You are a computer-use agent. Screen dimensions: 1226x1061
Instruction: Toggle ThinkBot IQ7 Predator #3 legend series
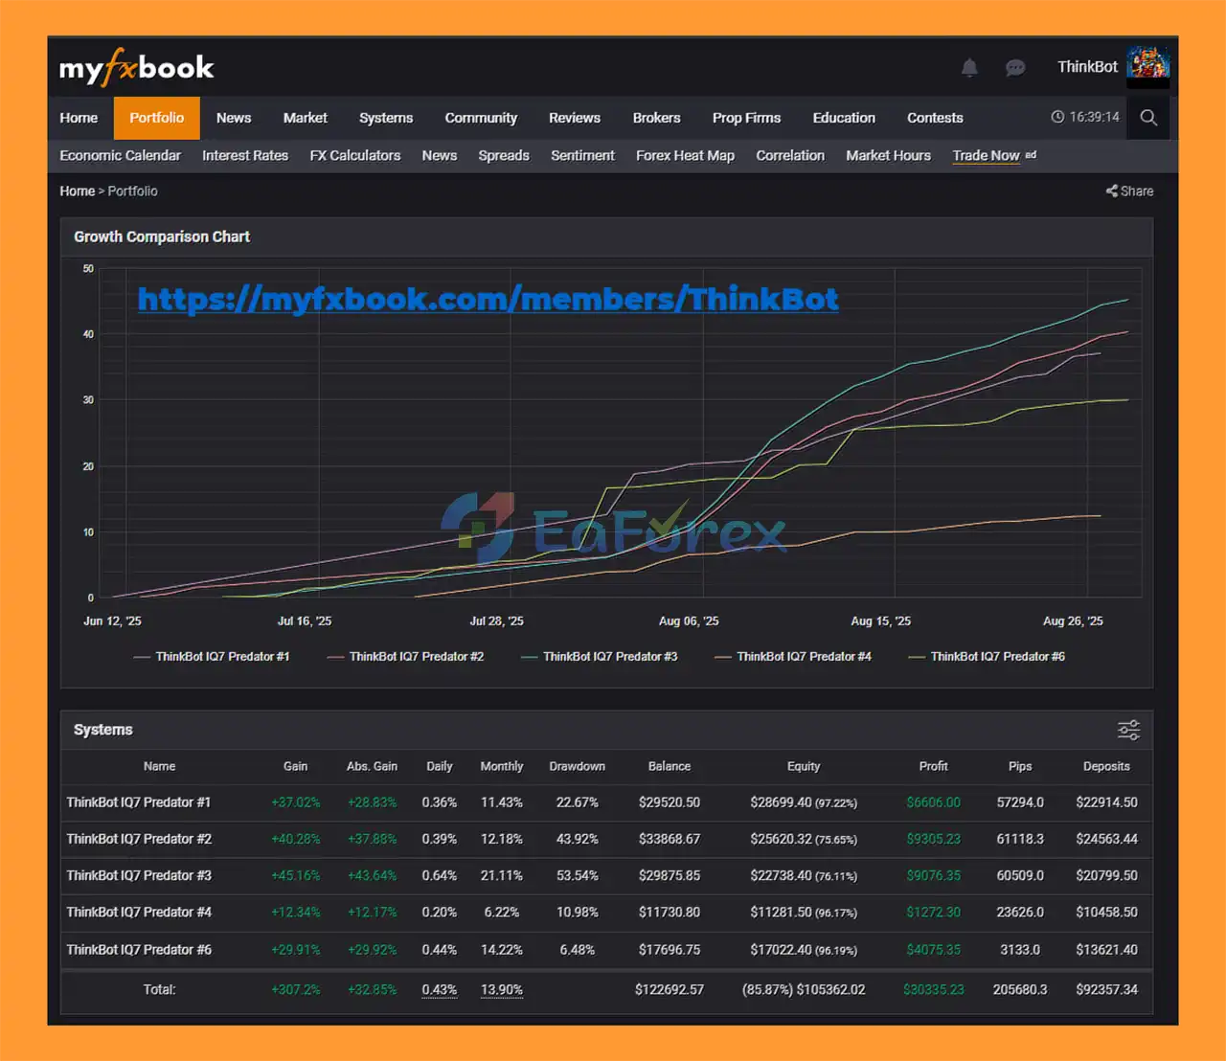[x=609, y=657]
